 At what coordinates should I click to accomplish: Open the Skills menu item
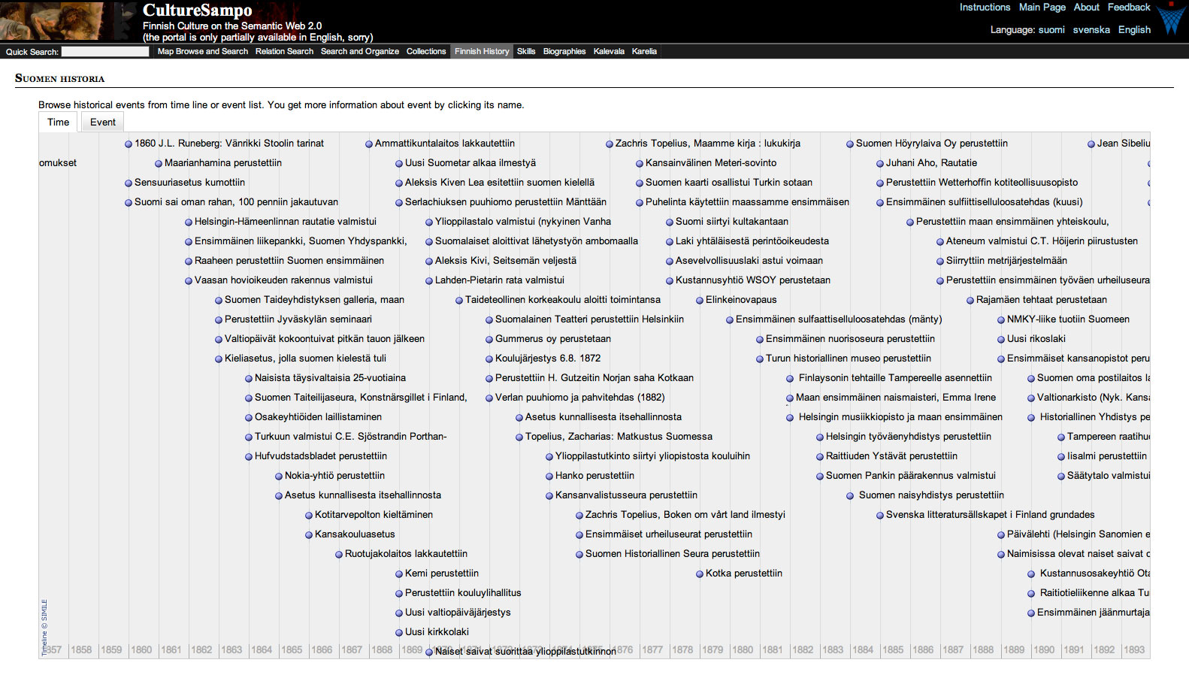point(526,51)
